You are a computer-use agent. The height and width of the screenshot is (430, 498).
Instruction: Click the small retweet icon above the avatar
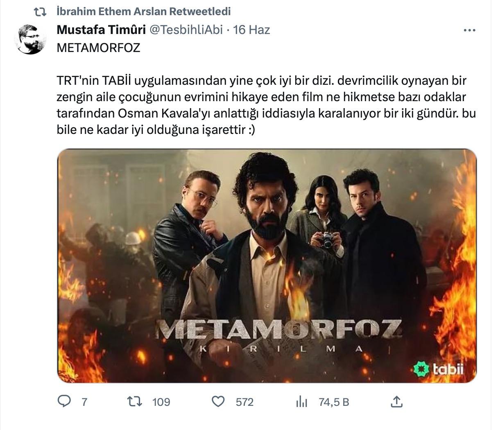click(40, 12)
